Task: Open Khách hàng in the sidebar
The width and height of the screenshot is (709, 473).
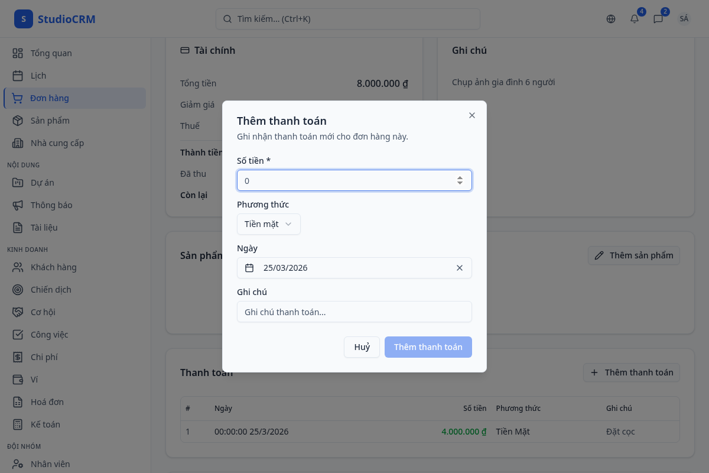Action: click(x=54, y=267)
